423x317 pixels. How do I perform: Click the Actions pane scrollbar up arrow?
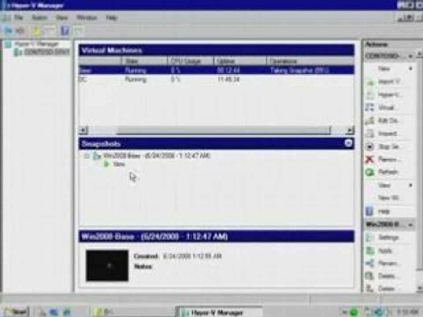click(420, 54)
